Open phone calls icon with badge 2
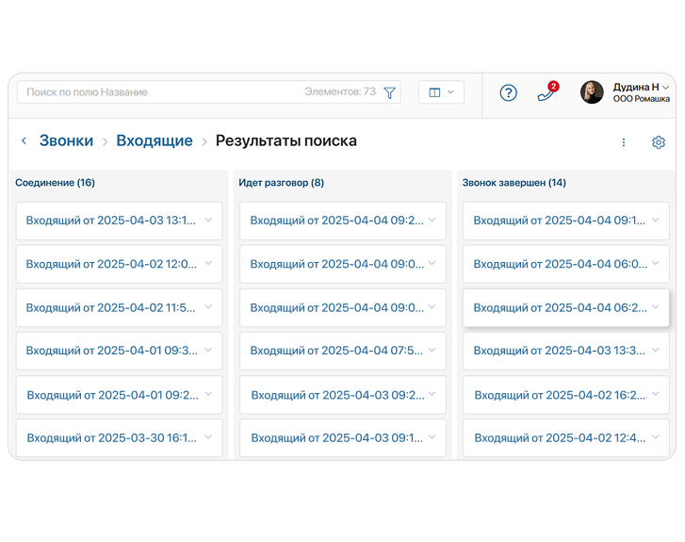The image size is (685, 542). tap(547, 91)
